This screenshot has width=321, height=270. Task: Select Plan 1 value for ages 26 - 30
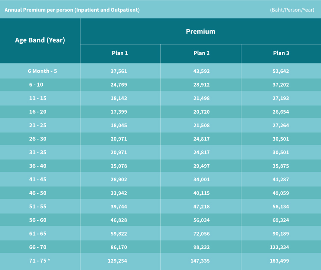click(x=119, y=139)
